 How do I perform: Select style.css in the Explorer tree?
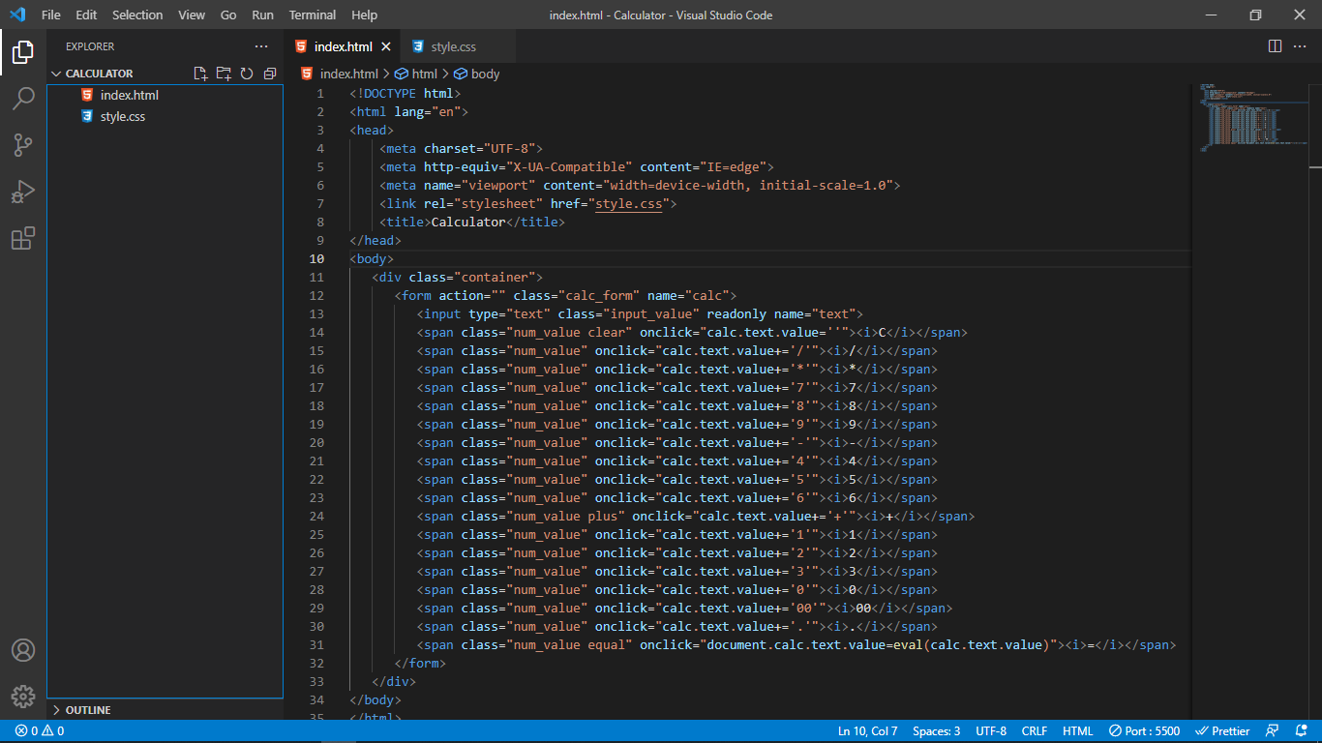[123, 116]
